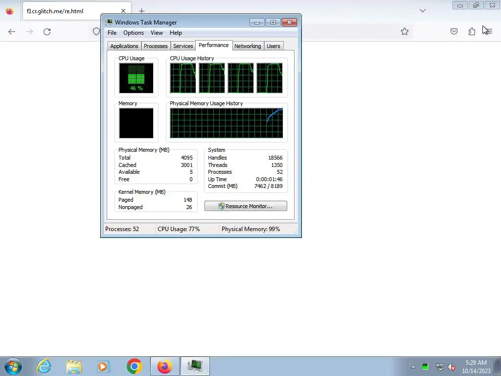Click the Task Manager title bar icon
The image size is (501, 376).
coord(109,22)
